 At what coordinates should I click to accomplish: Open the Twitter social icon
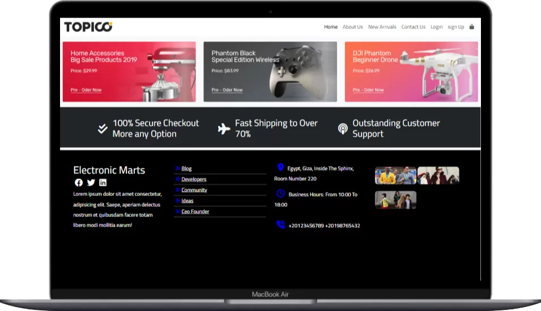click(x=91, y=182)
